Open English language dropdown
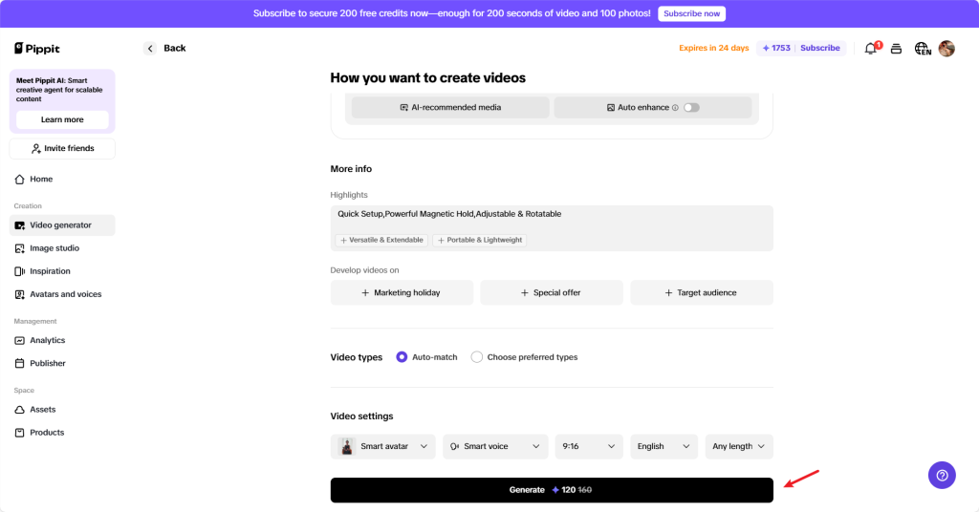The height and width of the screenshot is (512, 979). point(664,446)
